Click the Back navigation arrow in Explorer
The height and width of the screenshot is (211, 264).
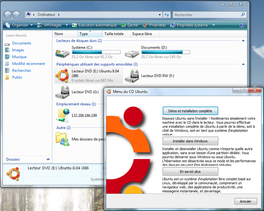tap(7, 15)
